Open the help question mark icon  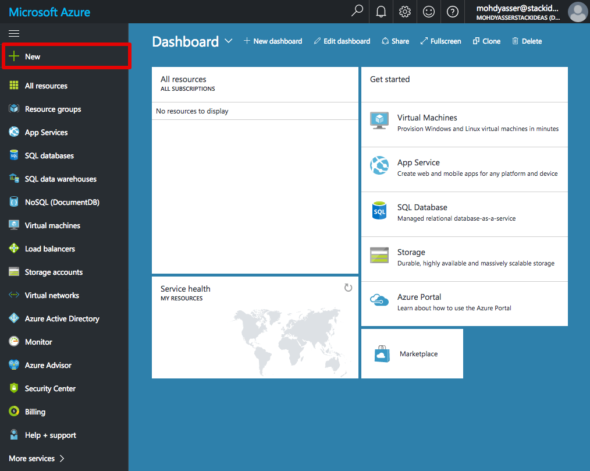click(x=452, y=12)
